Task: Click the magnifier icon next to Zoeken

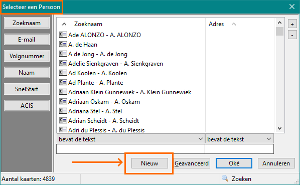Action: click(x=225, y=178)
